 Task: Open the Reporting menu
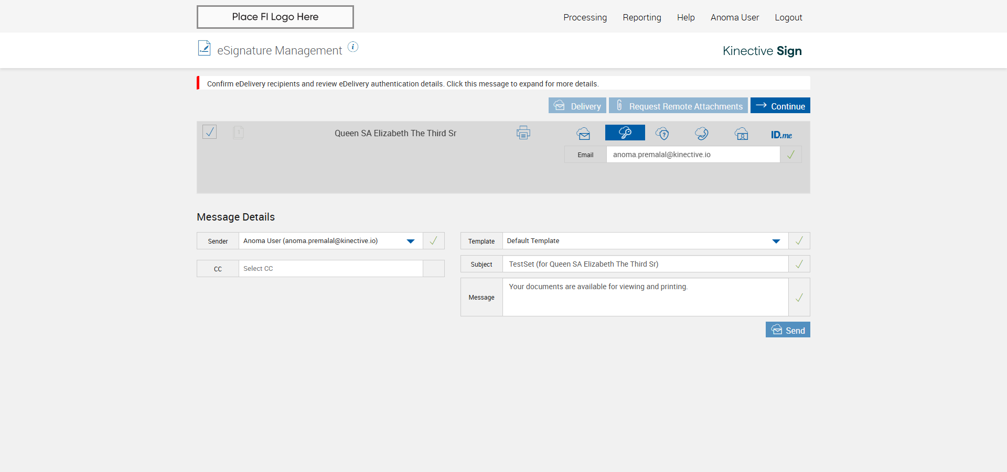641,17
